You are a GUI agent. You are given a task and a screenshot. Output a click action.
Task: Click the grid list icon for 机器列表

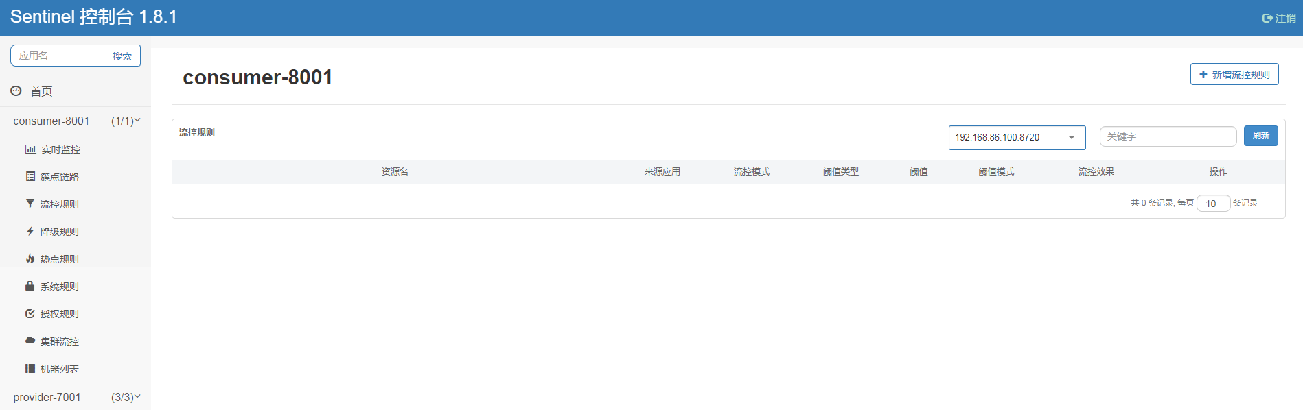[x=30, y=368]
